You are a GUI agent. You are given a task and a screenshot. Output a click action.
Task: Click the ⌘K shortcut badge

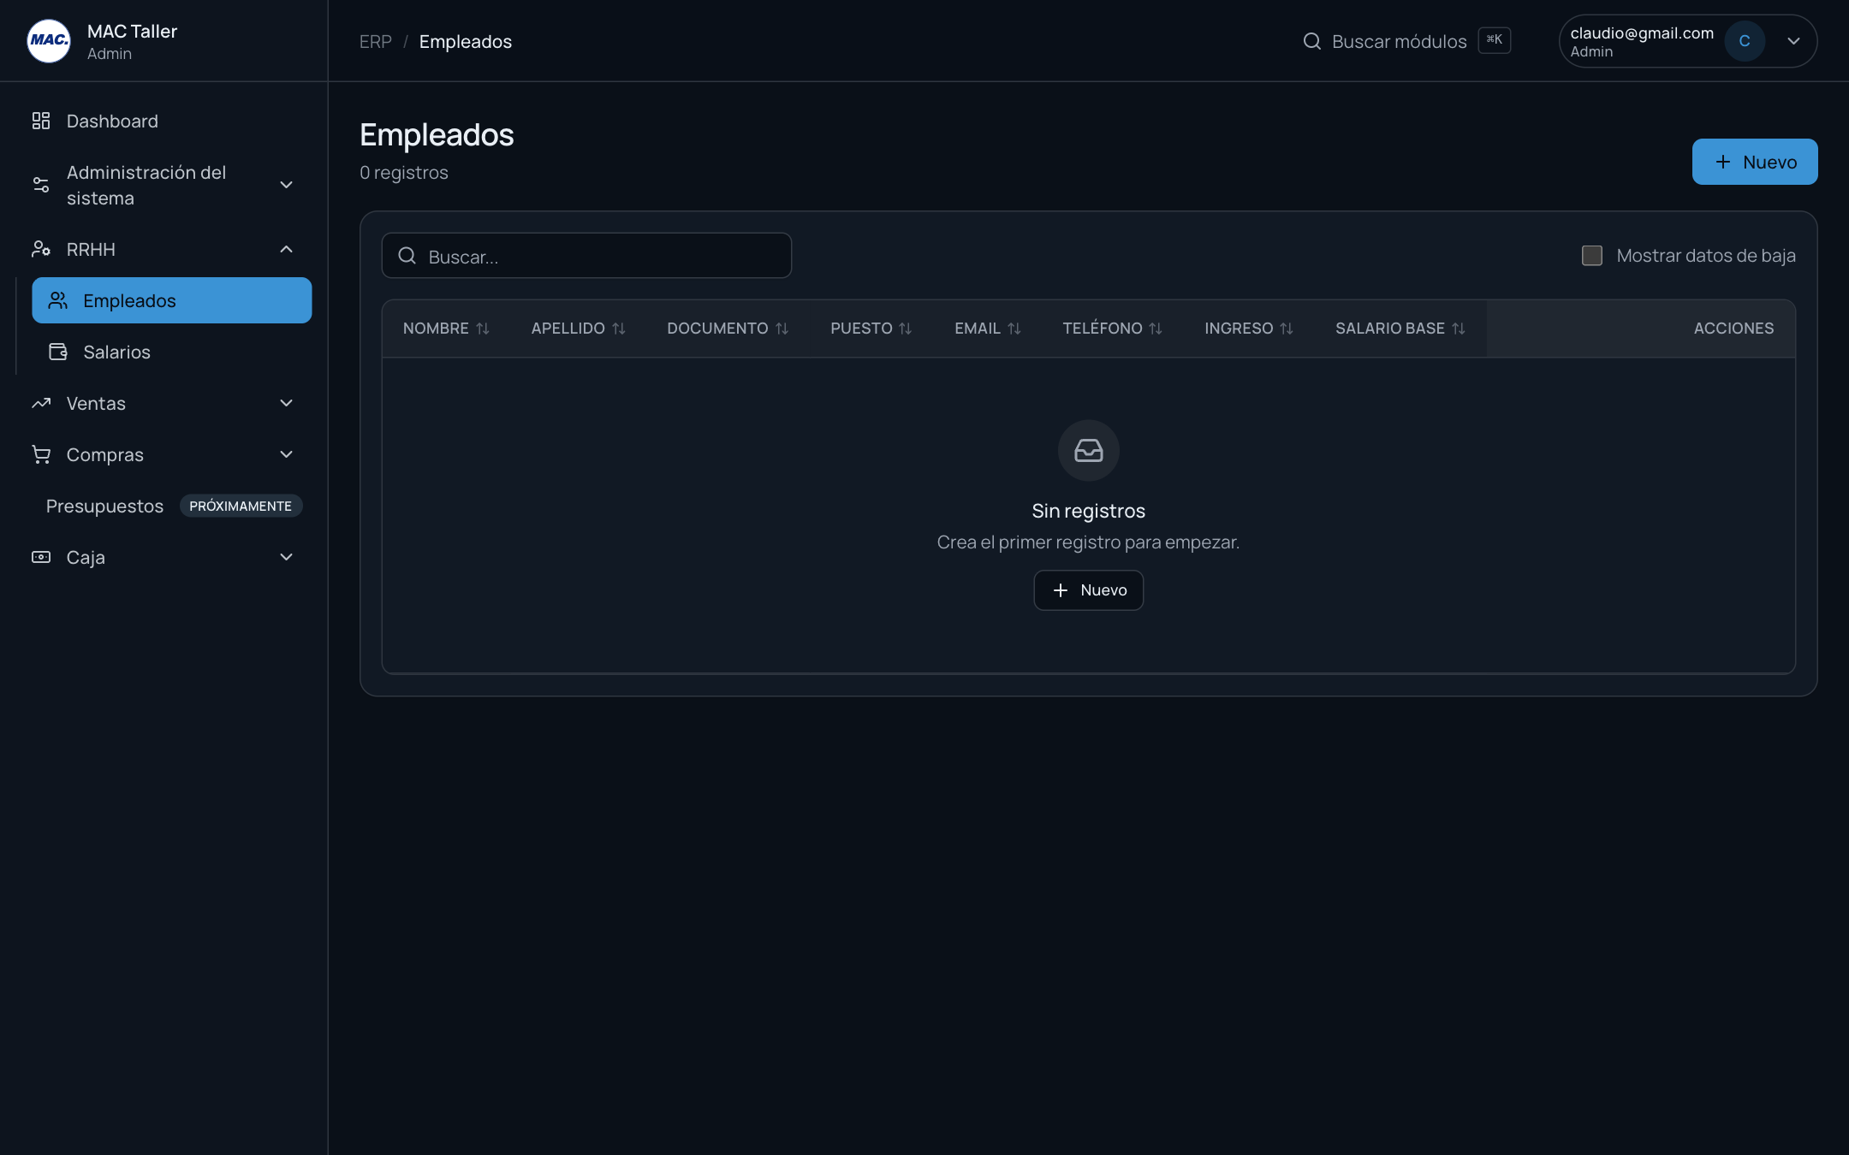click(x=1495, y=40)
